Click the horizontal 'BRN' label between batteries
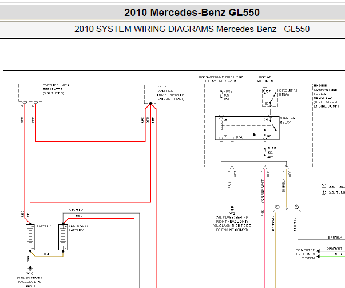Screen dimensions: 345x288 pyautogui.click(x=45, y=254)
